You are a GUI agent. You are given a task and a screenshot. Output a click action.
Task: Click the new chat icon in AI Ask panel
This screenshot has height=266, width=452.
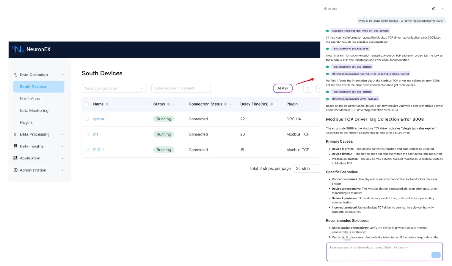(x=434, y=9)
